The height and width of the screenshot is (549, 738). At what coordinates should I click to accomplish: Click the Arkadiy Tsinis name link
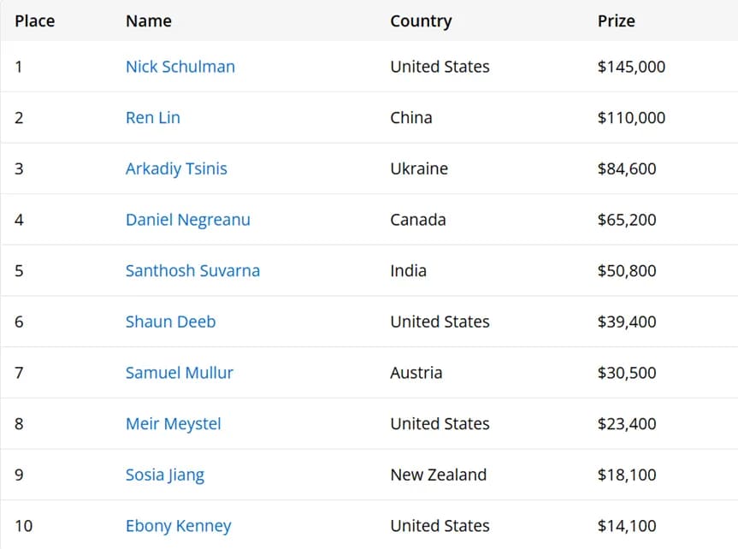pos(176,169)
